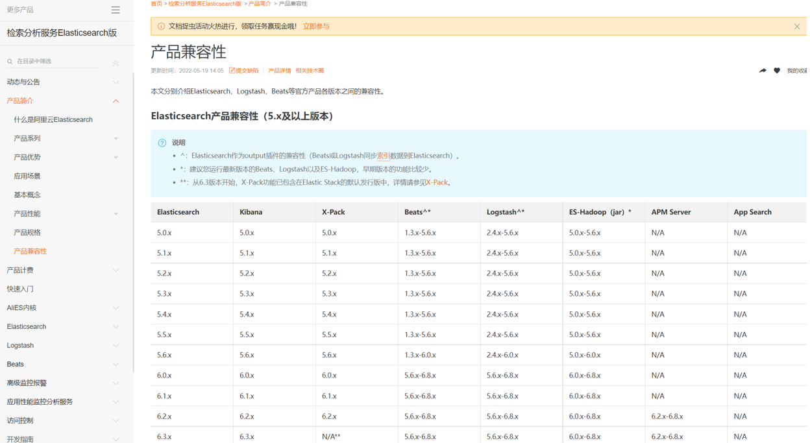The image size is (810, 443).
Task: Expand the 动态与公告 section chevron
Action: click(x=116, y=82)
